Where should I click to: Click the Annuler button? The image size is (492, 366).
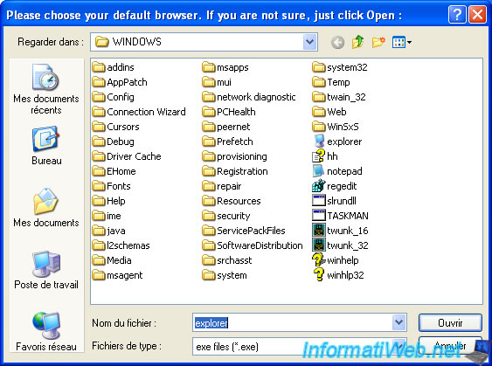[450, 346]
